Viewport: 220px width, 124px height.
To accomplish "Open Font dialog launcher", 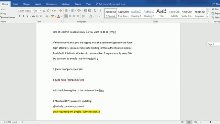I will [x=62, y=22].
